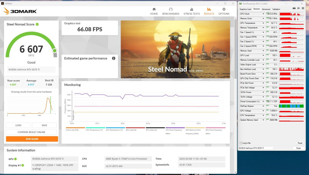Viewport: 309px width, 175px height.
Task: Switch to the Validation tab in GPU-Z
Action: (276, 9)
